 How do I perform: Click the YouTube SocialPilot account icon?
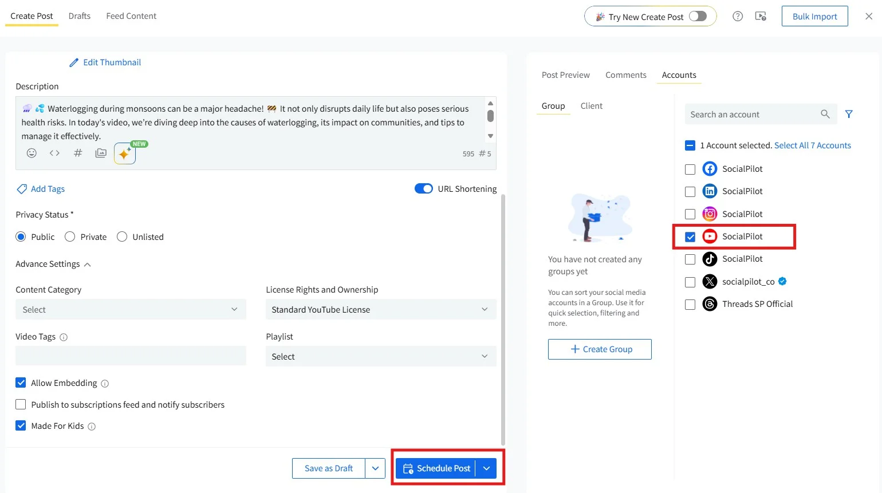pyautogui.click(x=710, y=236)
